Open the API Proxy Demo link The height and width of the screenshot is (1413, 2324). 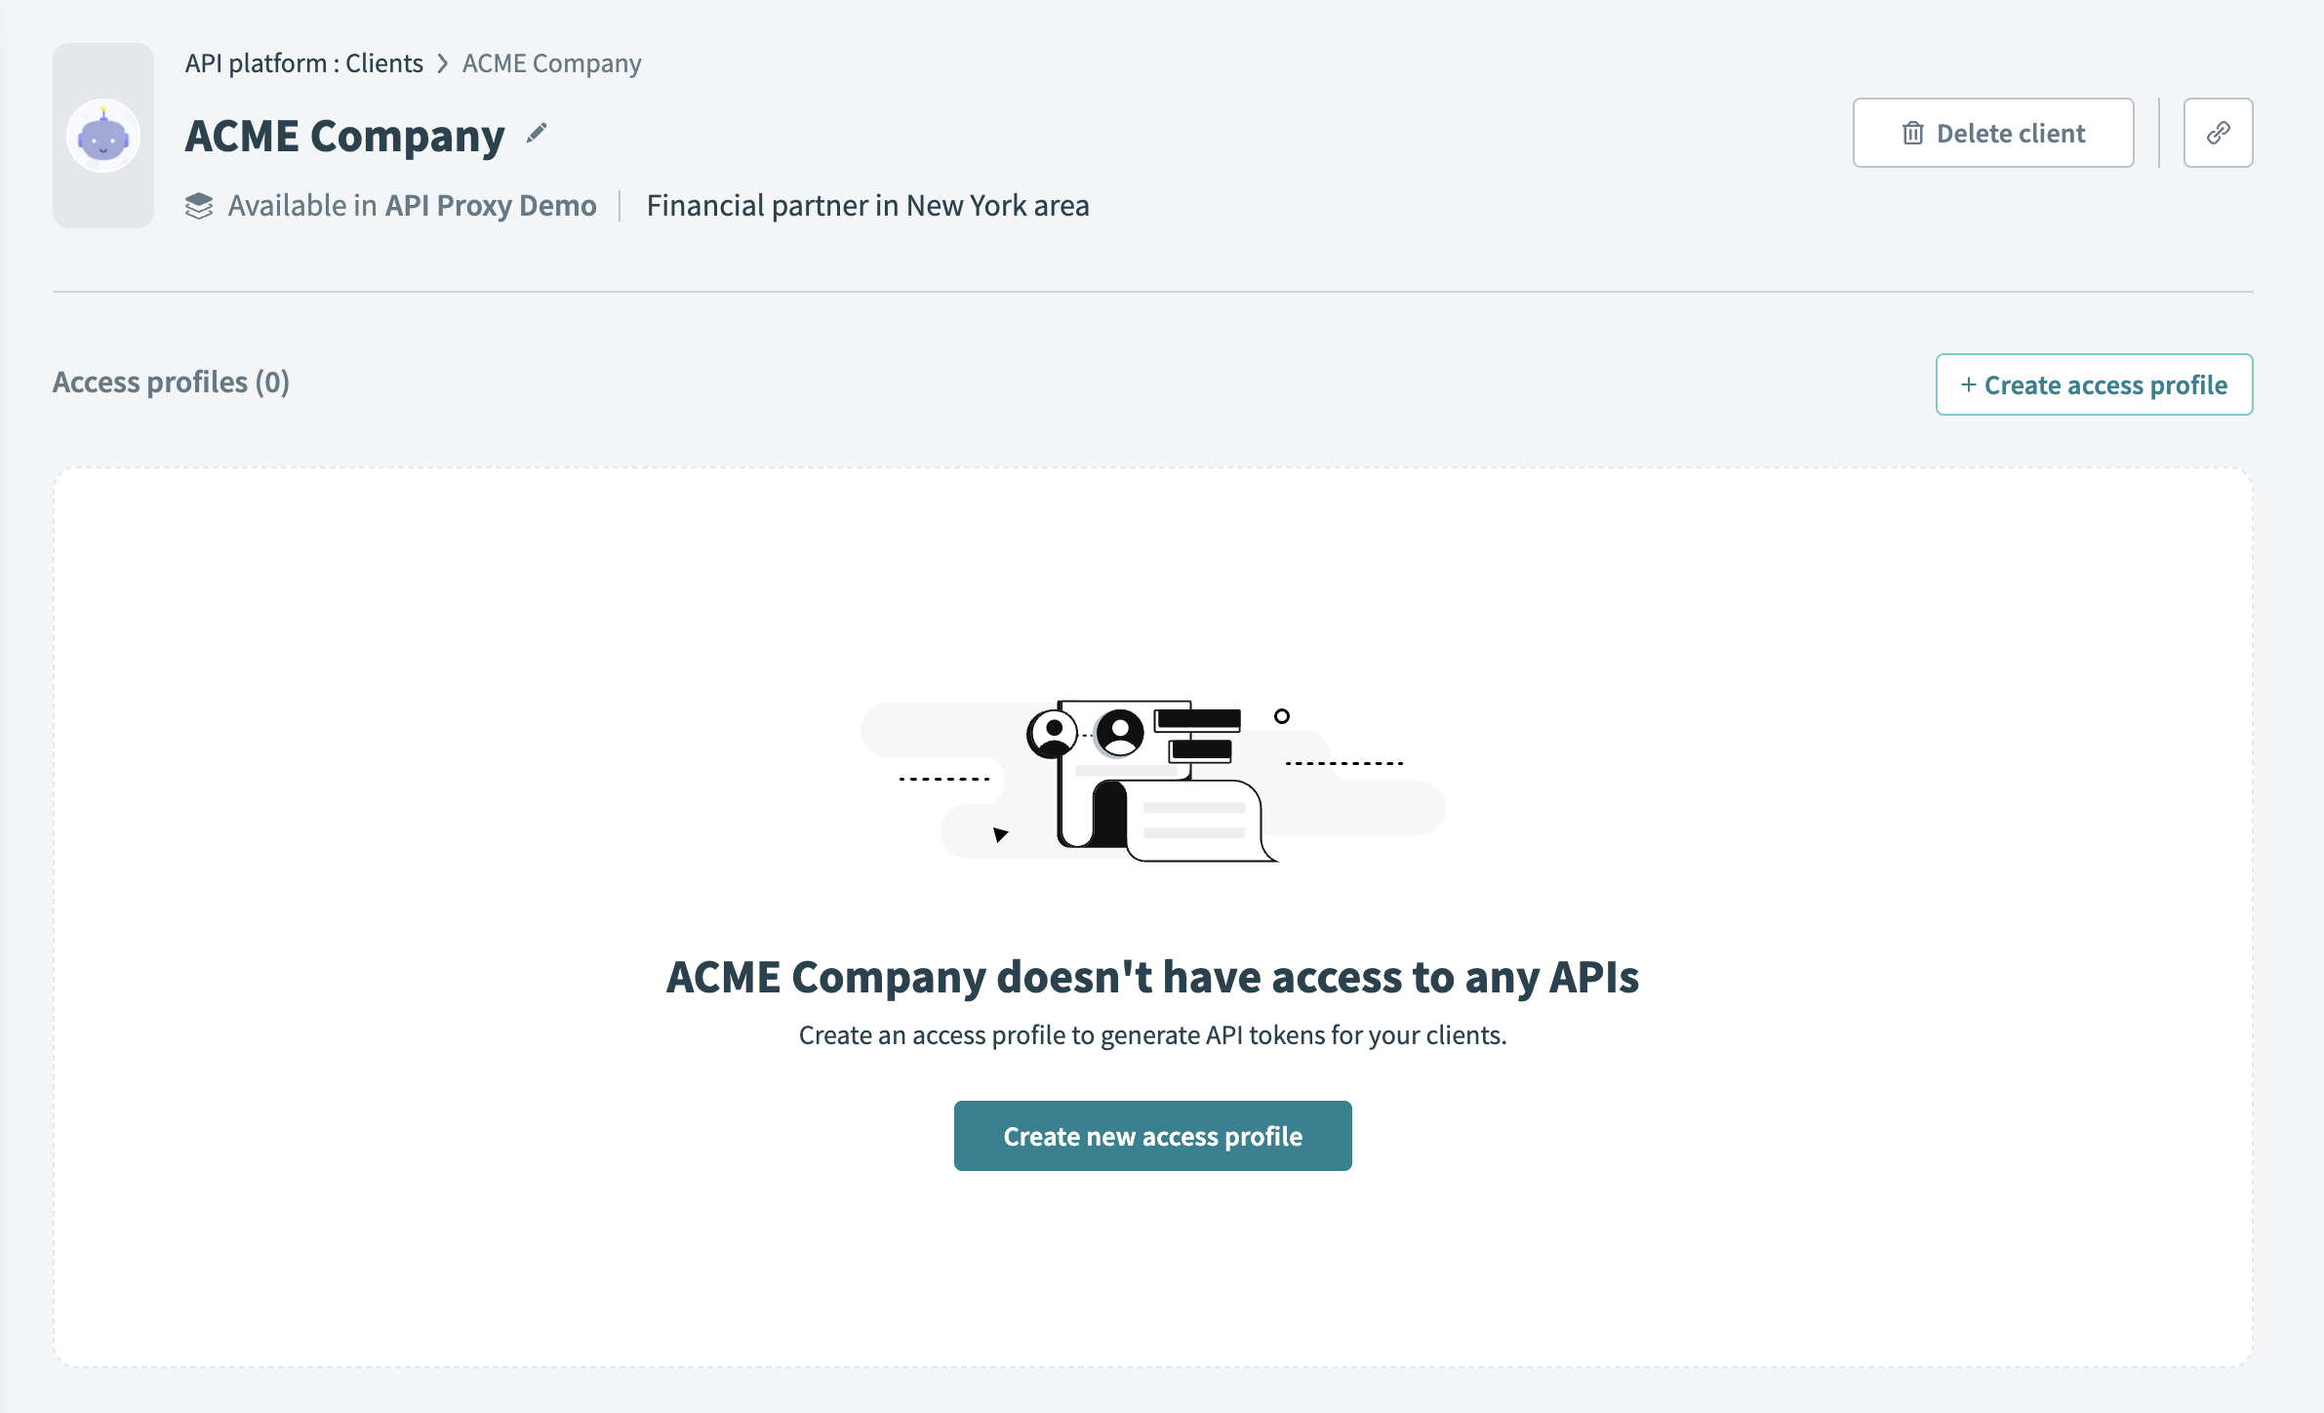(x=490, y=205)
